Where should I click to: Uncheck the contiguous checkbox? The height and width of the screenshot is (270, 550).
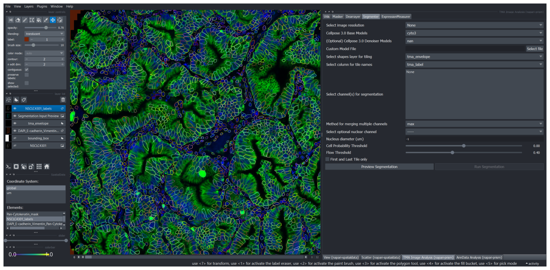tap(27, 69)
